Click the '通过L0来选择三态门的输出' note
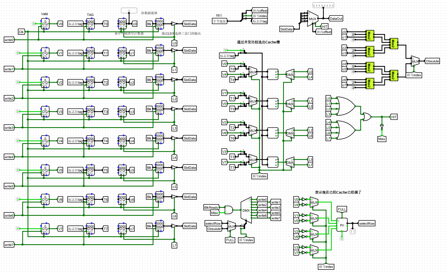Screen dimensions: 446x272 point(181,33)
